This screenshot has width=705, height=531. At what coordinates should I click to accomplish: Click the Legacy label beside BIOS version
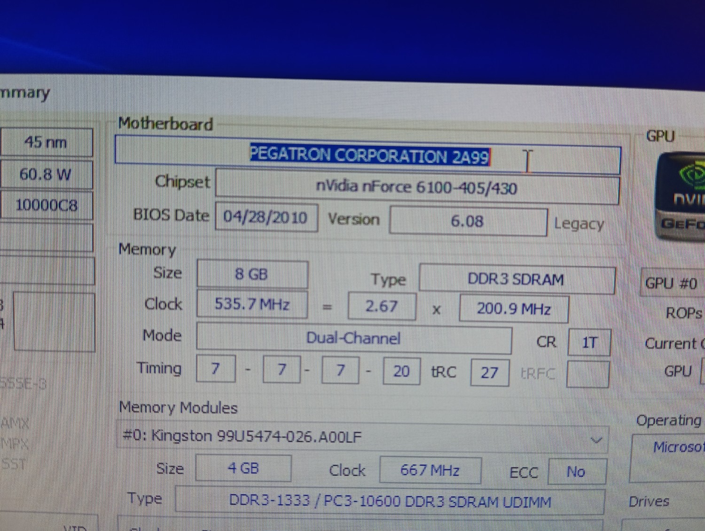click(x=579, y=224)
